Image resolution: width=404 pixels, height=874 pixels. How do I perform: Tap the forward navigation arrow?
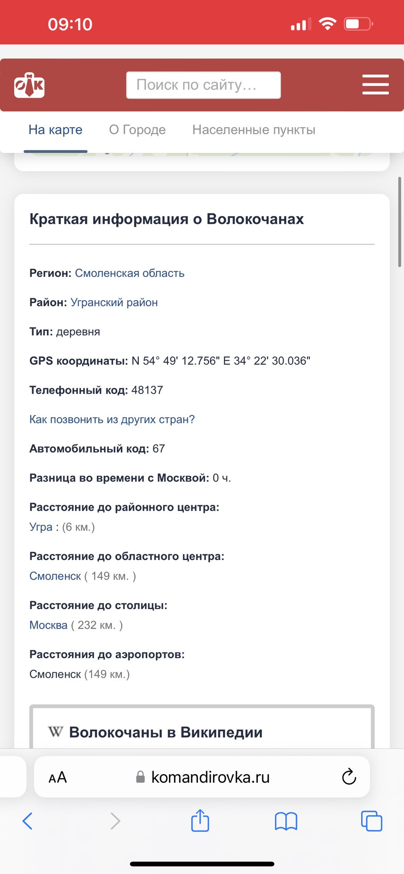click(115, 821)
